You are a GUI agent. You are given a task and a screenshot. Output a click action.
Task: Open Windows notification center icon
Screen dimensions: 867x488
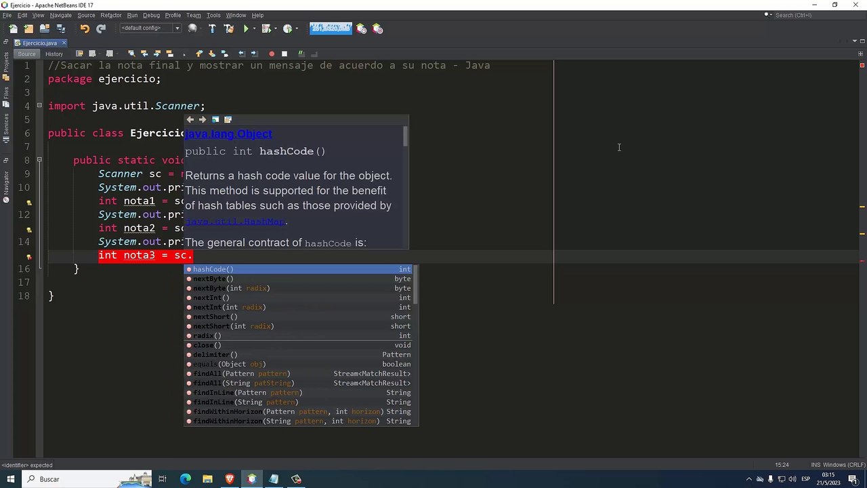pos(853,479)
